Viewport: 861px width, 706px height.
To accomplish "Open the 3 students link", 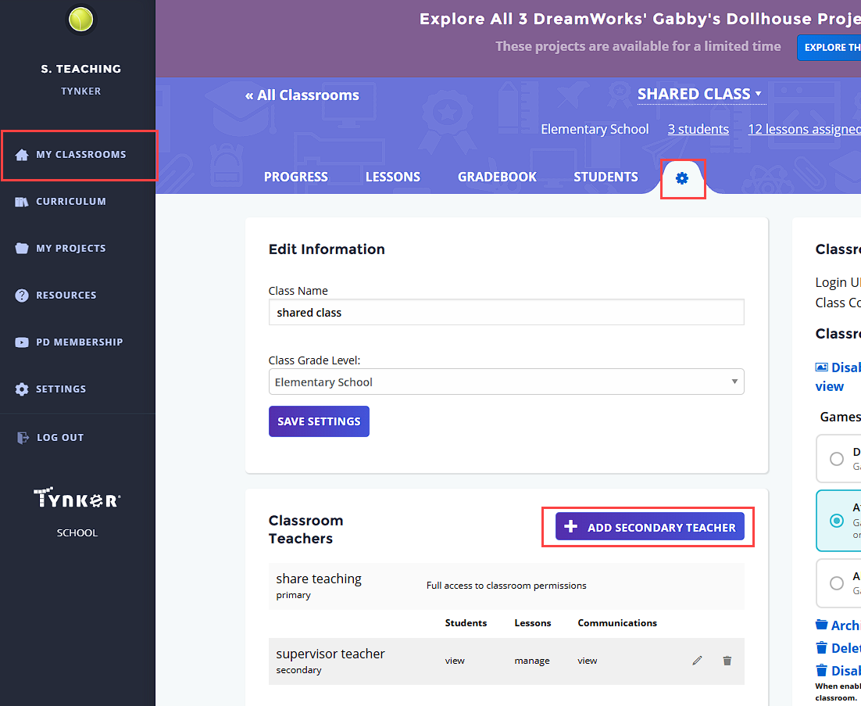I will pos(698,129).
